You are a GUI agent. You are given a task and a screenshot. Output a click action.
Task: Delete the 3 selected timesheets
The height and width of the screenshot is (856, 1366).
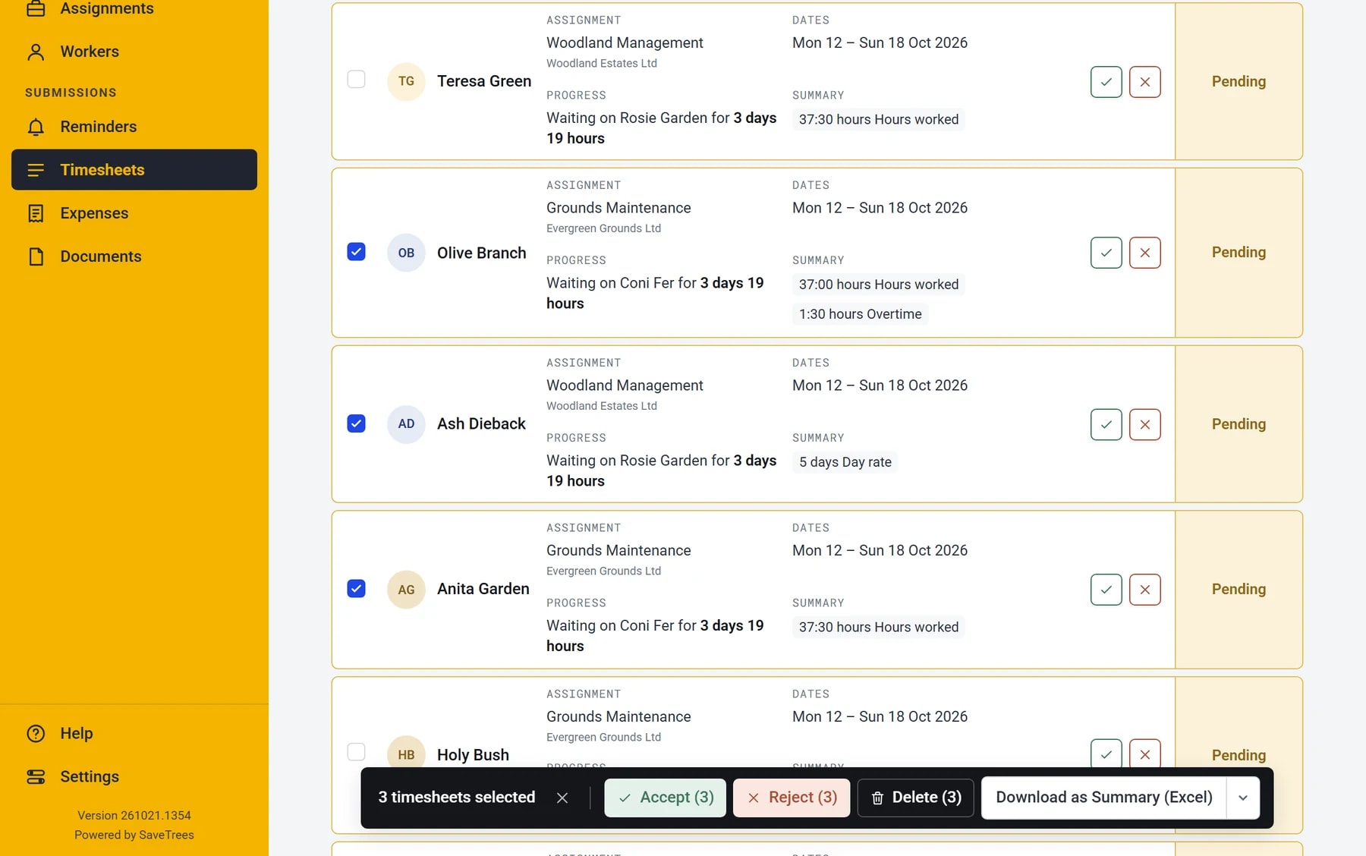tap(915, 798)
